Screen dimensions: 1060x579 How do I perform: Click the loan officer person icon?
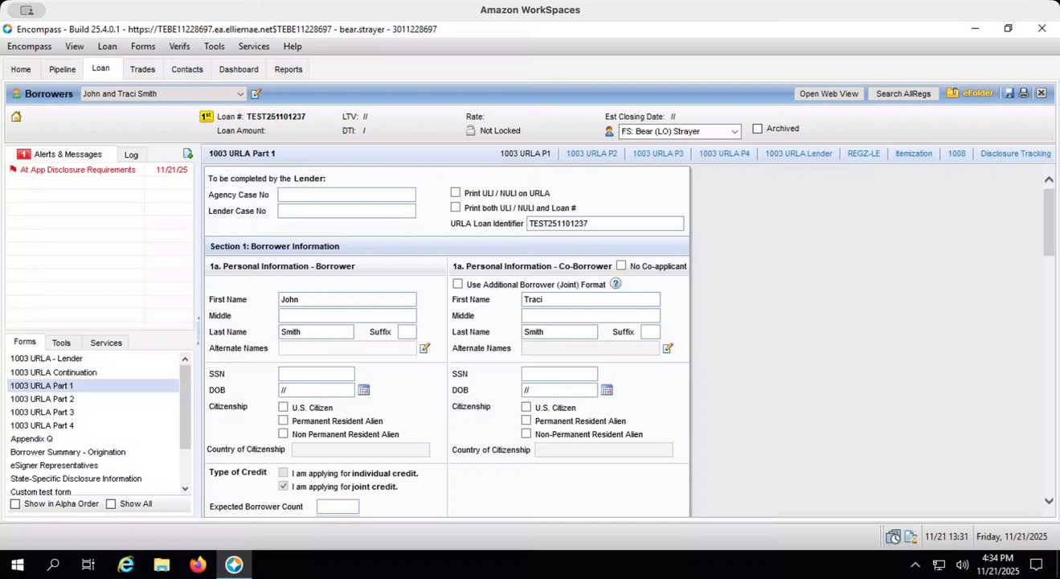point(609,131)
